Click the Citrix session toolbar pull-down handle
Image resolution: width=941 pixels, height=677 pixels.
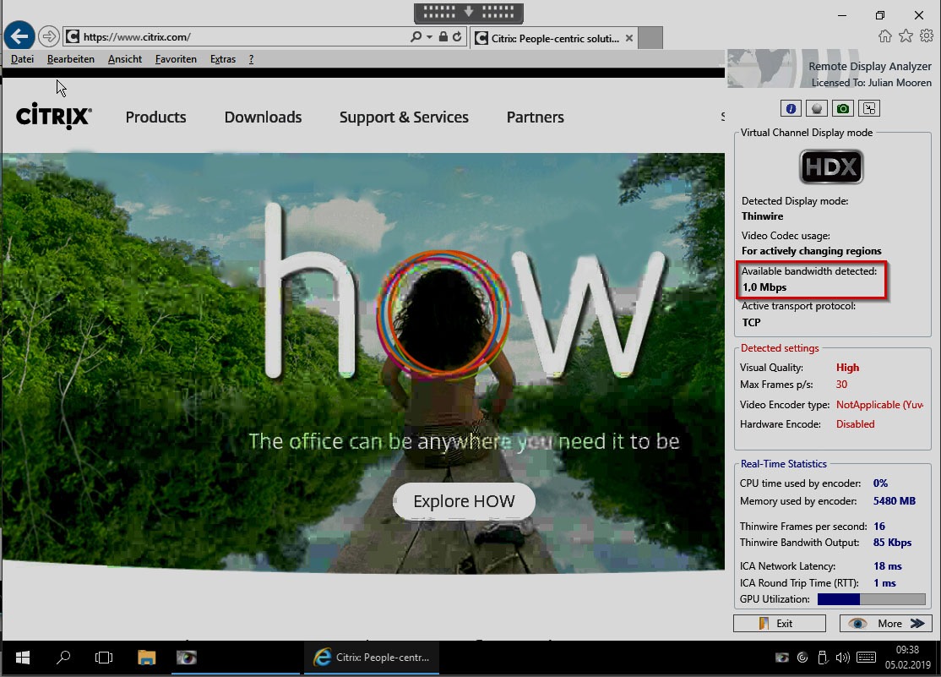469,13
